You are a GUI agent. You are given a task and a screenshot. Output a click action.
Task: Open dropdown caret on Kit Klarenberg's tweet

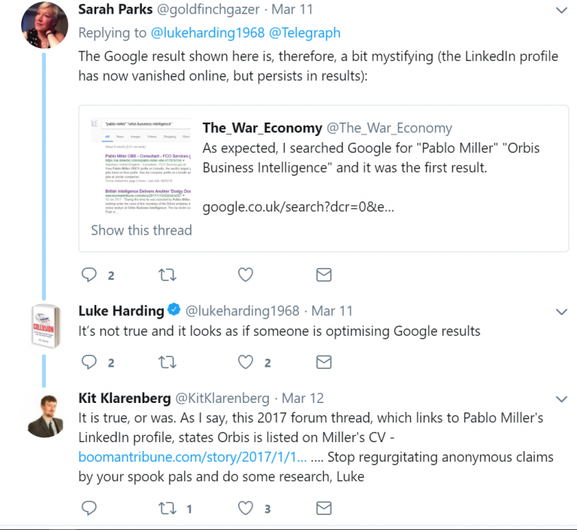point(561,398)
